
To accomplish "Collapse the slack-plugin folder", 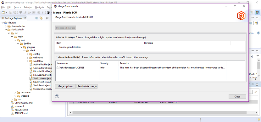I will pyautogui.click(x=6, y=30).
